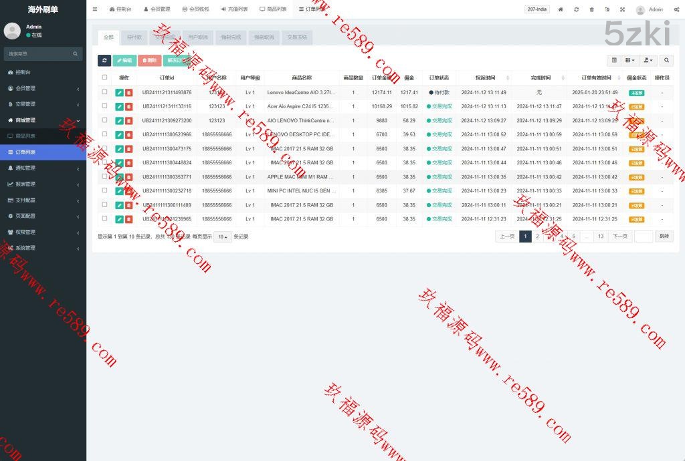Check the select-all checkbox in table header
The image size is (685, 461).
tap(104, 78)
